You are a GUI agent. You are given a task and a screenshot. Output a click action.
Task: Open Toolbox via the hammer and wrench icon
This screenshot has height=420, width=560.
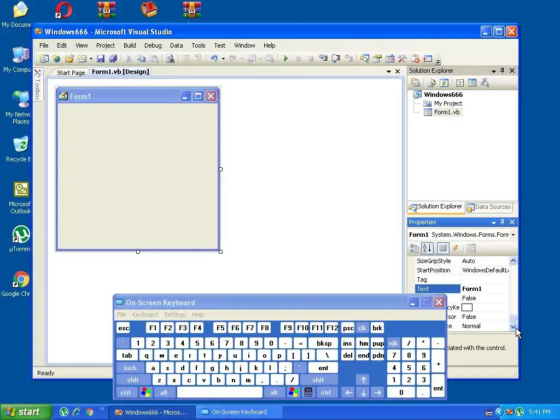402,59
